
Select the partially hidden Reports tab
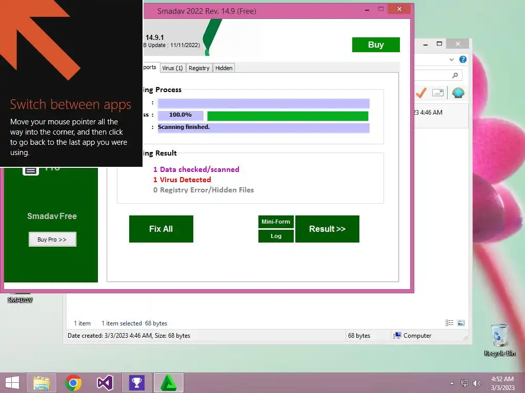point(151,67)
